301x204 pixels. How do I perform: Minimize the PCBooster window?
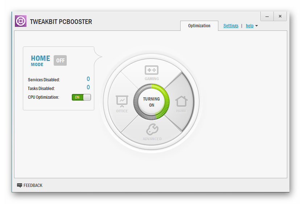(267, 16)
